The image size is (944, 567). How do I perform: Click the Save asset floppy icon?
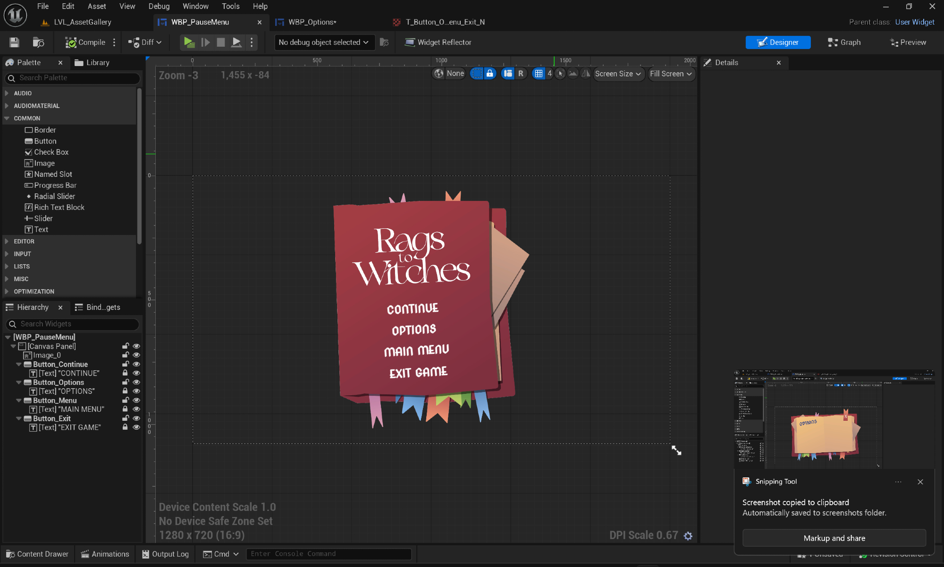(x=14, y=42)
